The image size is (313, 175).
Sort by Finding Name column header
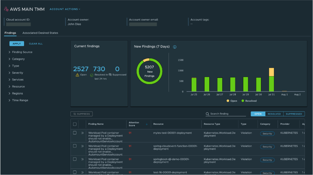pos(96,124)
